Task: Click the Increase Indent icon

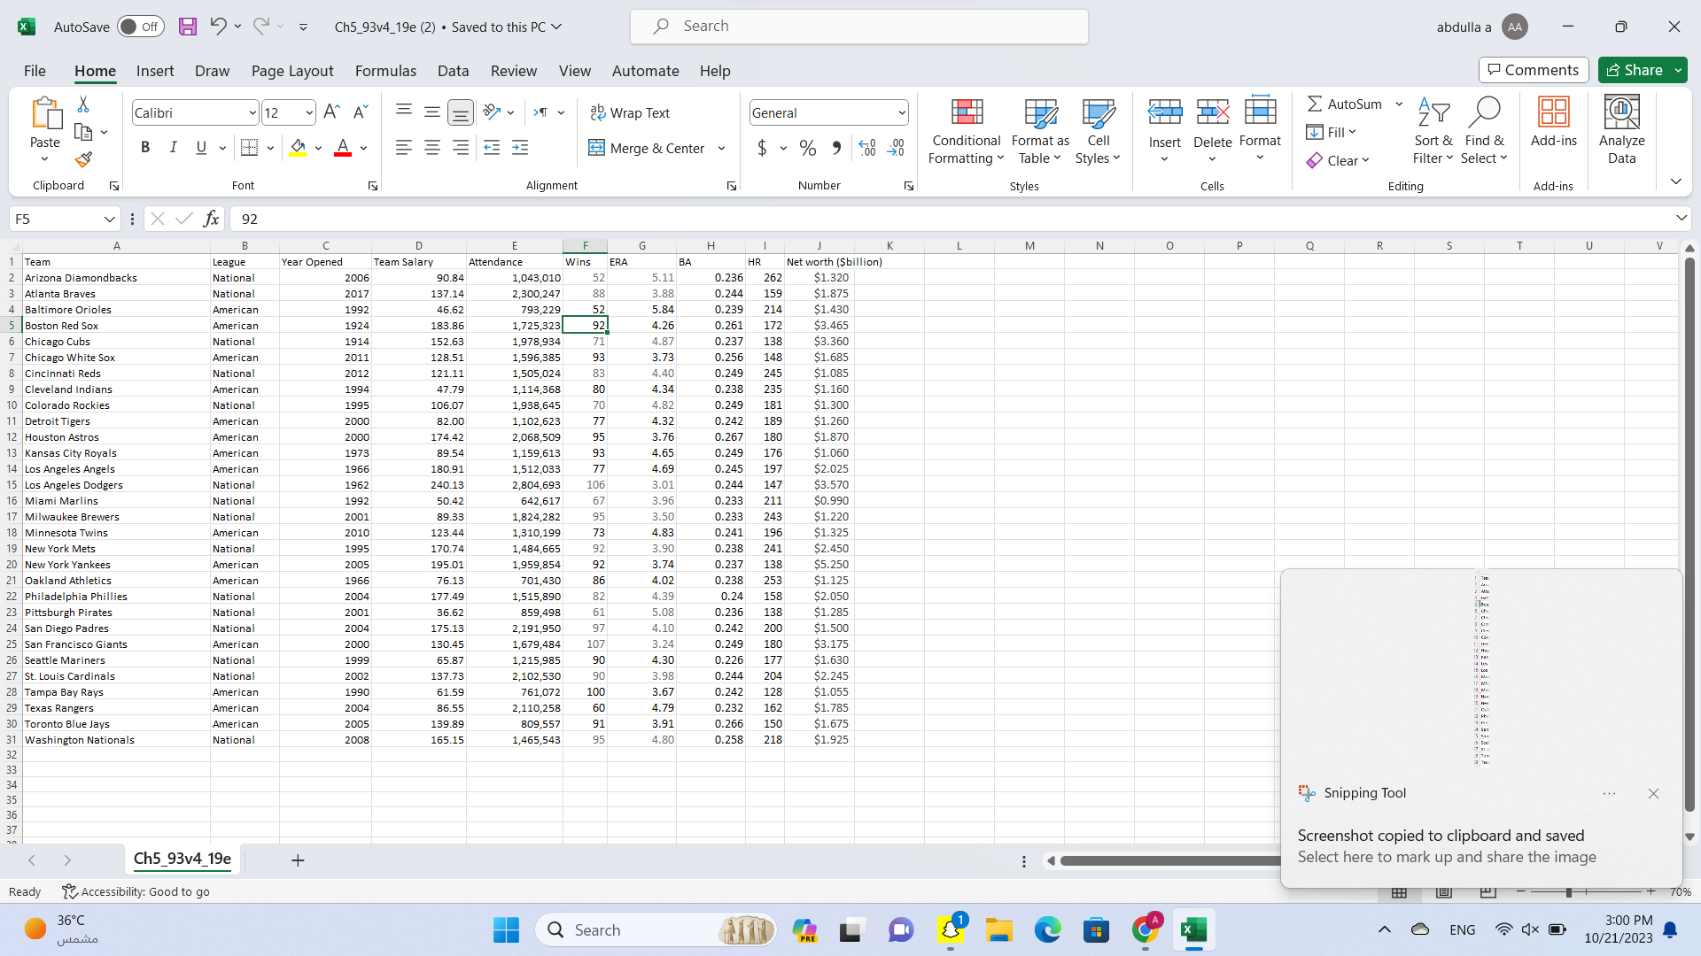Action: click(x=520, y=148)
